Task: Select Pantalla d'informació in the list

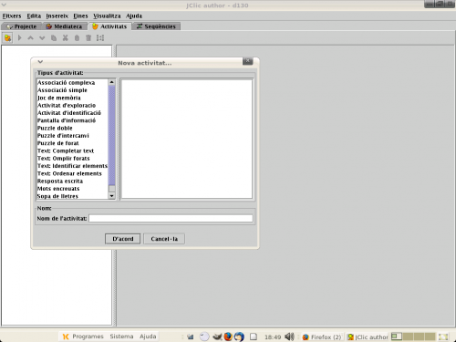Action: point(72,120)
